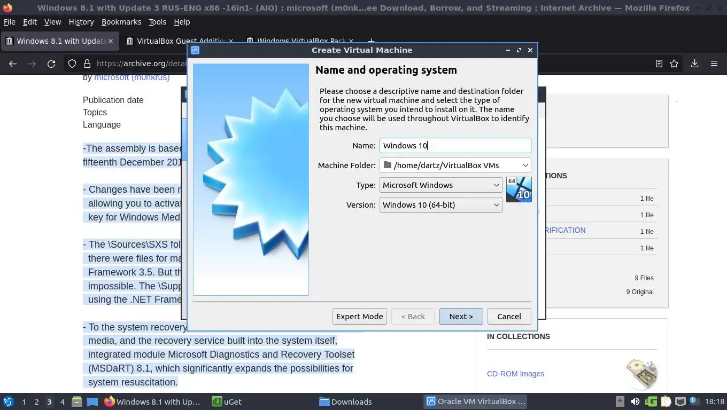The width and height of the screenshot is (727, 410).
Task: Open the Tools menu in Firefox
Action: pyautogui.click(x=157, y=22)
